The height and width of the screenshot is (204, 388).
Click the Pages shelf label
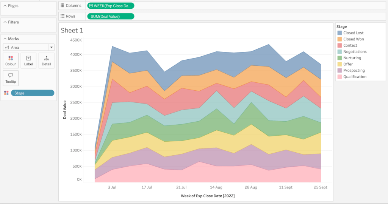pos(13,5)
